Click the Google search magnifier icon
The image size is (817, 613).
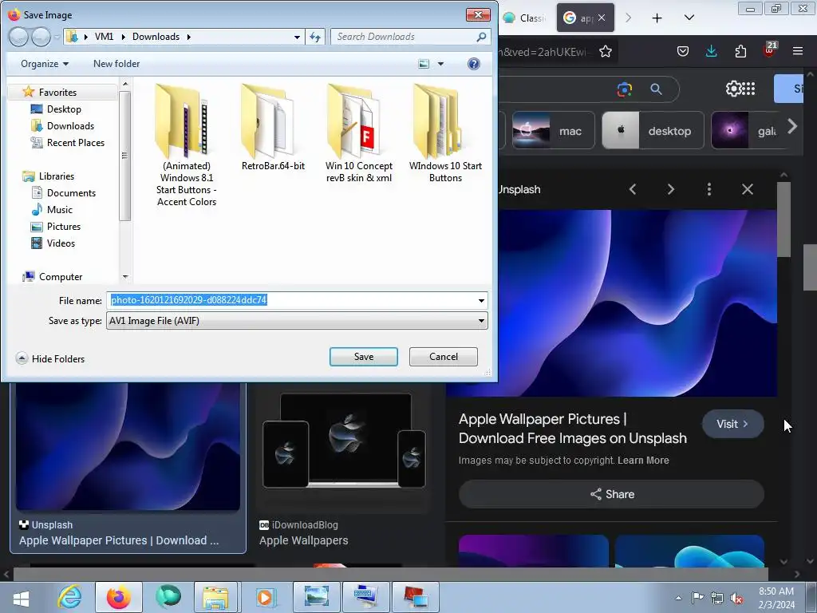(x=656, y=89)
